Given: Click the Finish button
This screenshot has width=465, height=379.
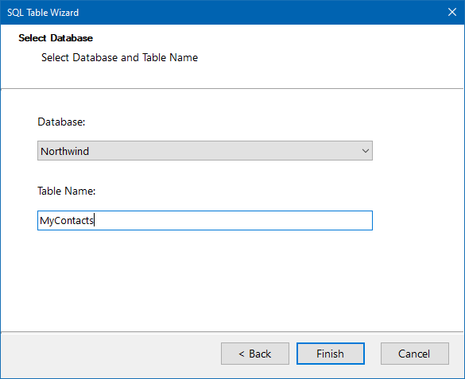Looking at the screenshot, I should click(331, 354).
